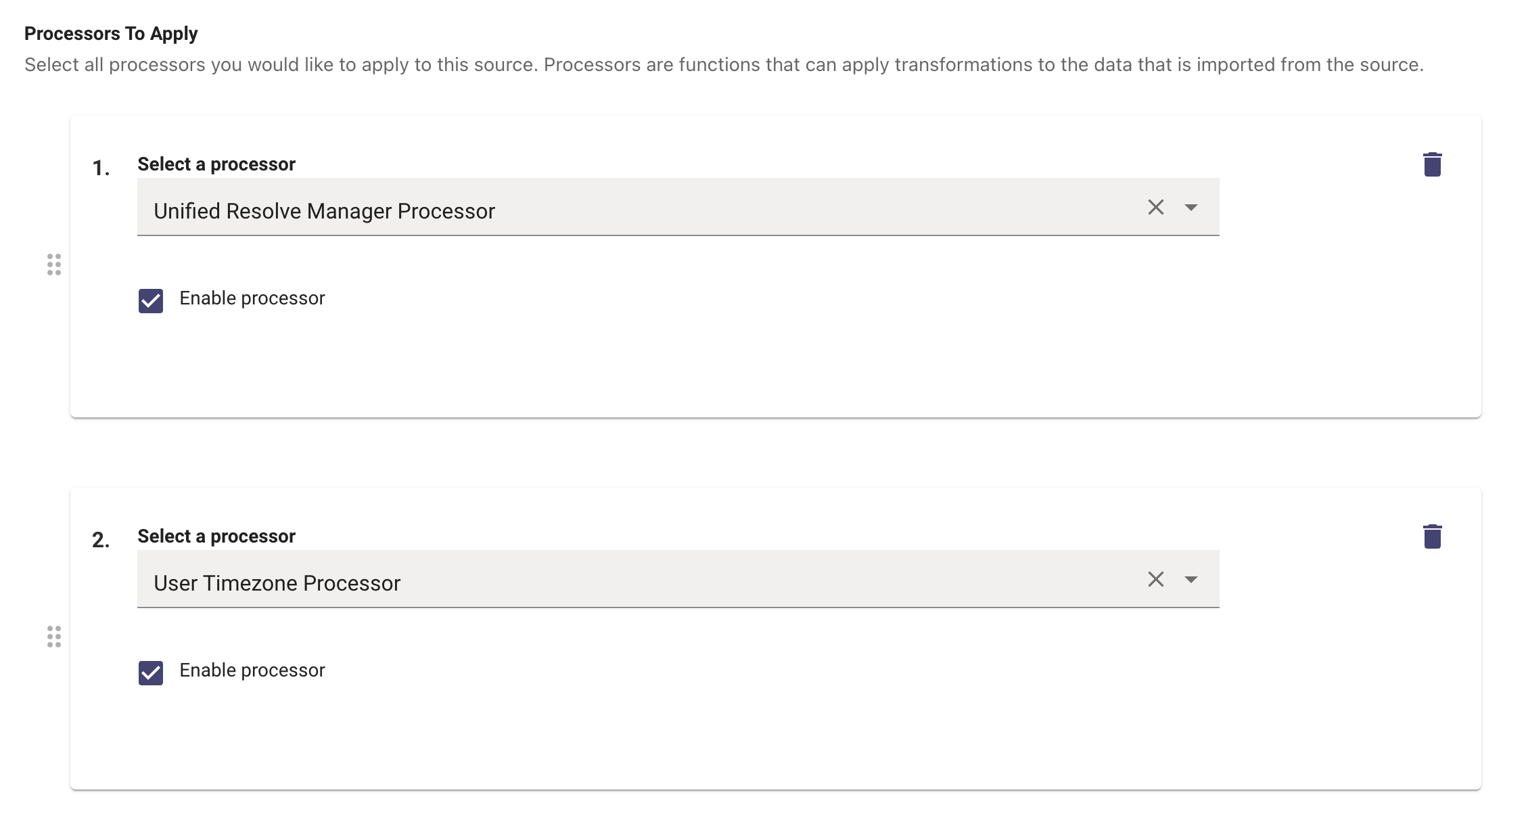Expand the first processor dropdown arrow

(1191, 207)
